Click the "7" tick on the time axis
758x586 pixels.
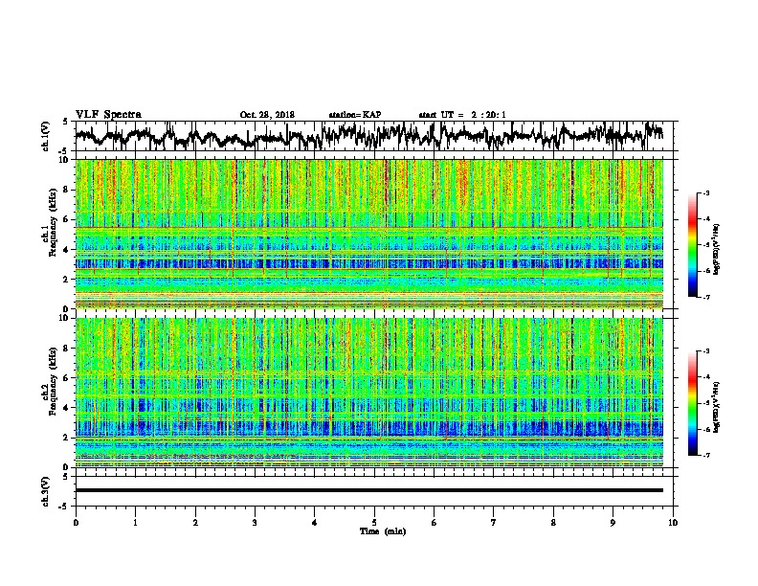(494, 523)
